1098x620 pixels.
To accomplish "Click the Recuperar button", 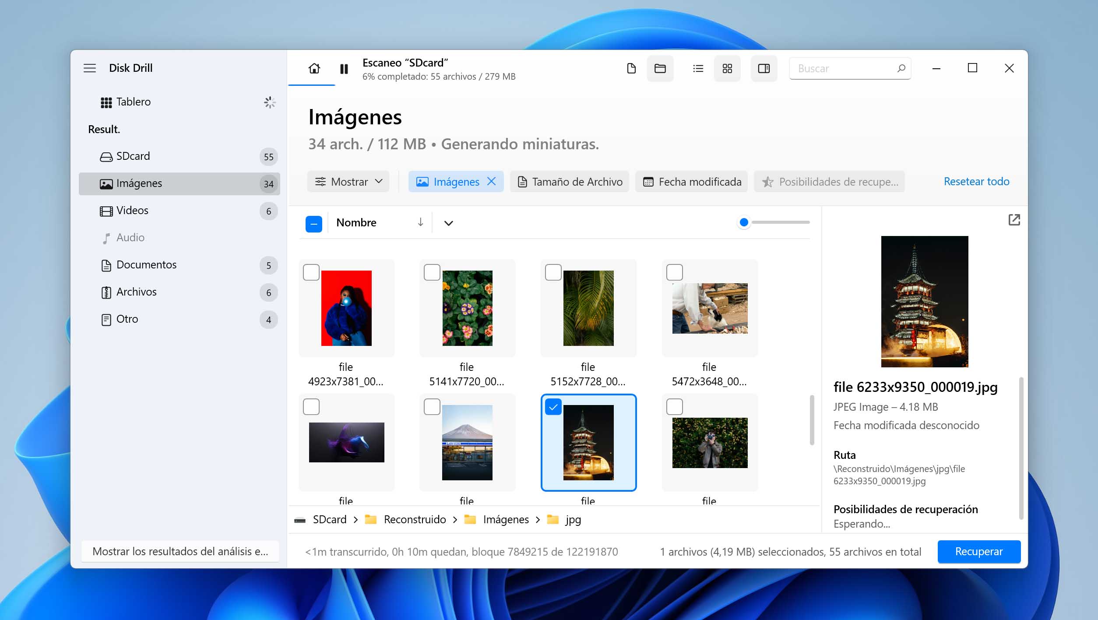I will (x=979, y=552).
